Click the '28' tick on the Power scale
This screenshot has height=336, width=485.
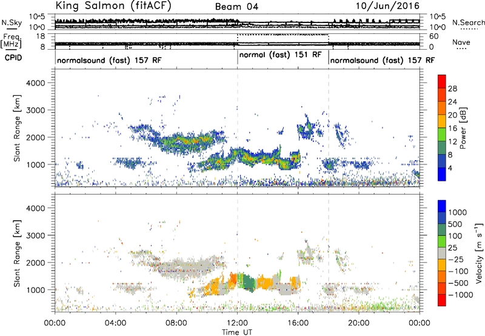[x=452, y=89]
